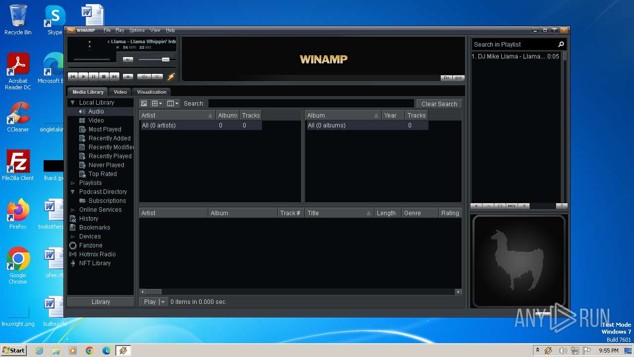Open the Fanzone item
Image resolution: width=634 pixels, height=357 pixels.
(91, 245)
